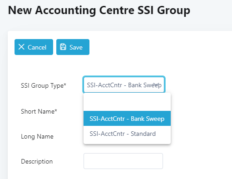Click the Short Name label
The height and width of the screenshot is (179, 232).
pos(39,111)
